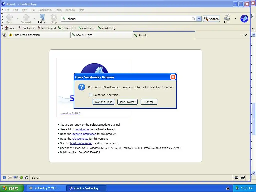Open the release notes link
This screenshot has width=256, height=192.
pyautogui.click(x=80, y=139)
